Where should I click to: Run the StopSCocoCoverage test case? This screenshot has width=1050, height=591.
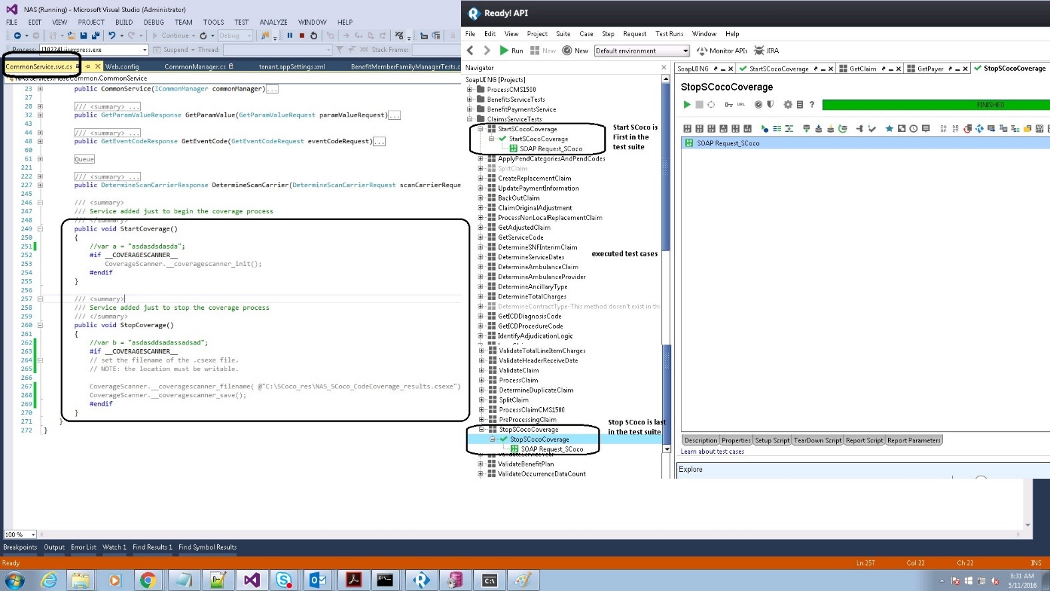(x=687, y=105)
